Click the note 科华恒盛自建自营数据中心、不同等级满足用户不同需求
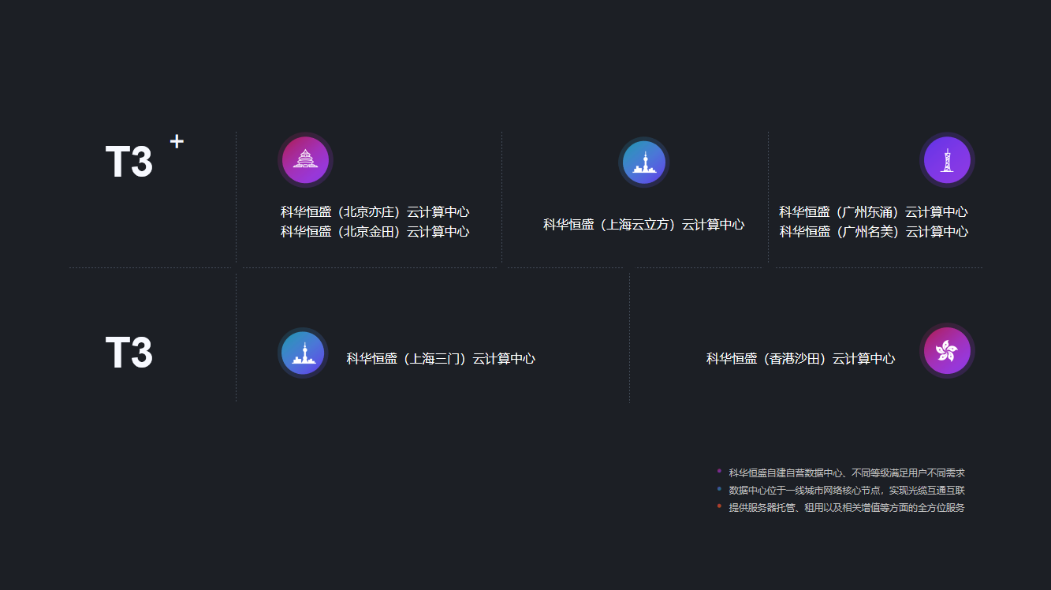Image resolution: width=1051 pixels, height=590 pixels. (847, 473)
